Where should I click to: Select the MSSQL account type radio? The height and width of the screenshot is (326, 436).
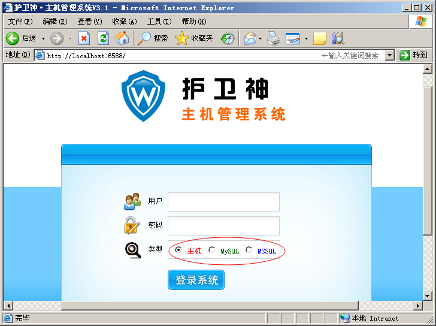249,250
